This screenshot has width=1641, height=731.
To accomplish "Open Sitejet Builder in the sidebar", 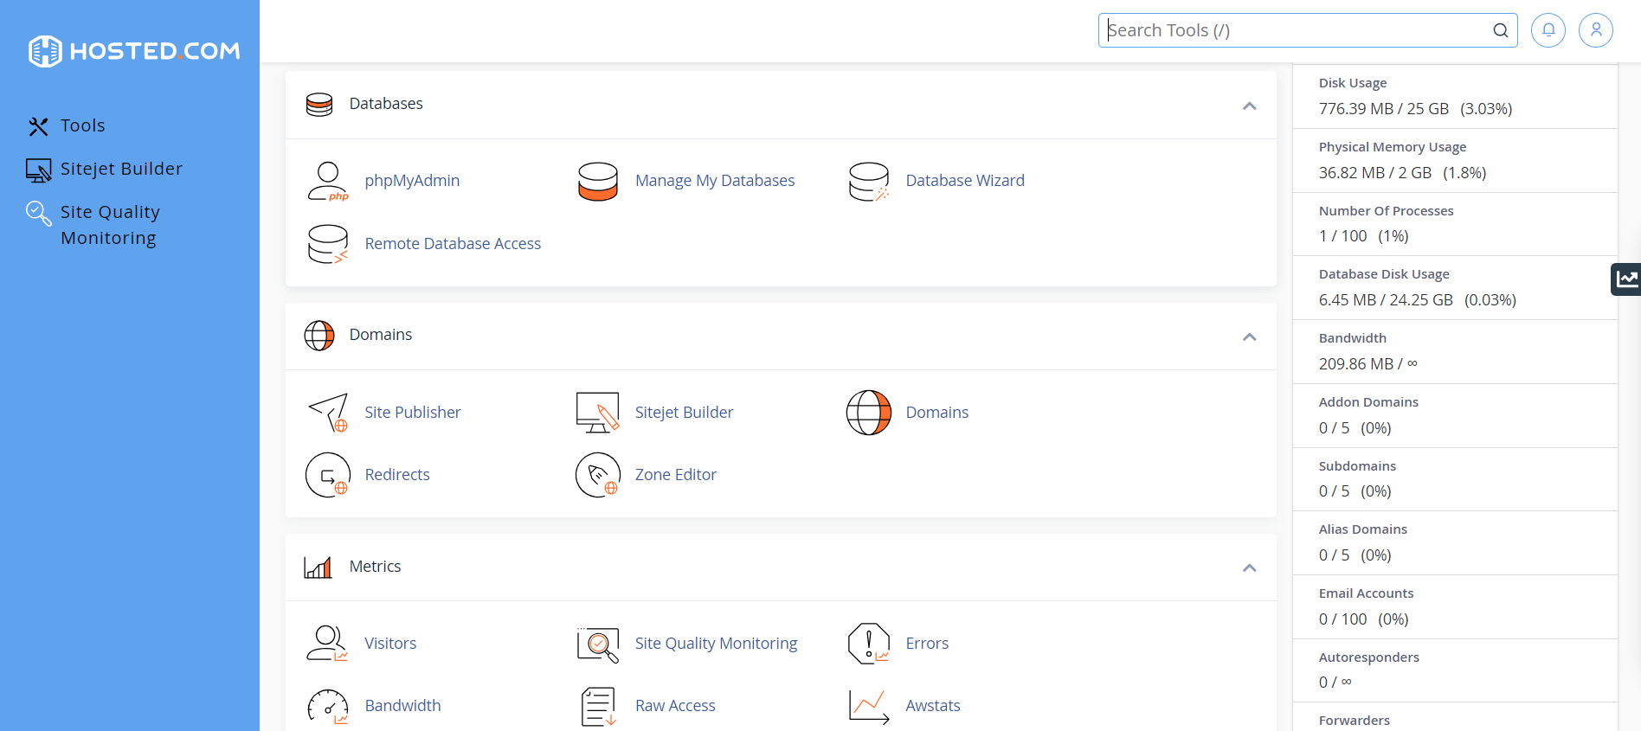I will 121,169.
